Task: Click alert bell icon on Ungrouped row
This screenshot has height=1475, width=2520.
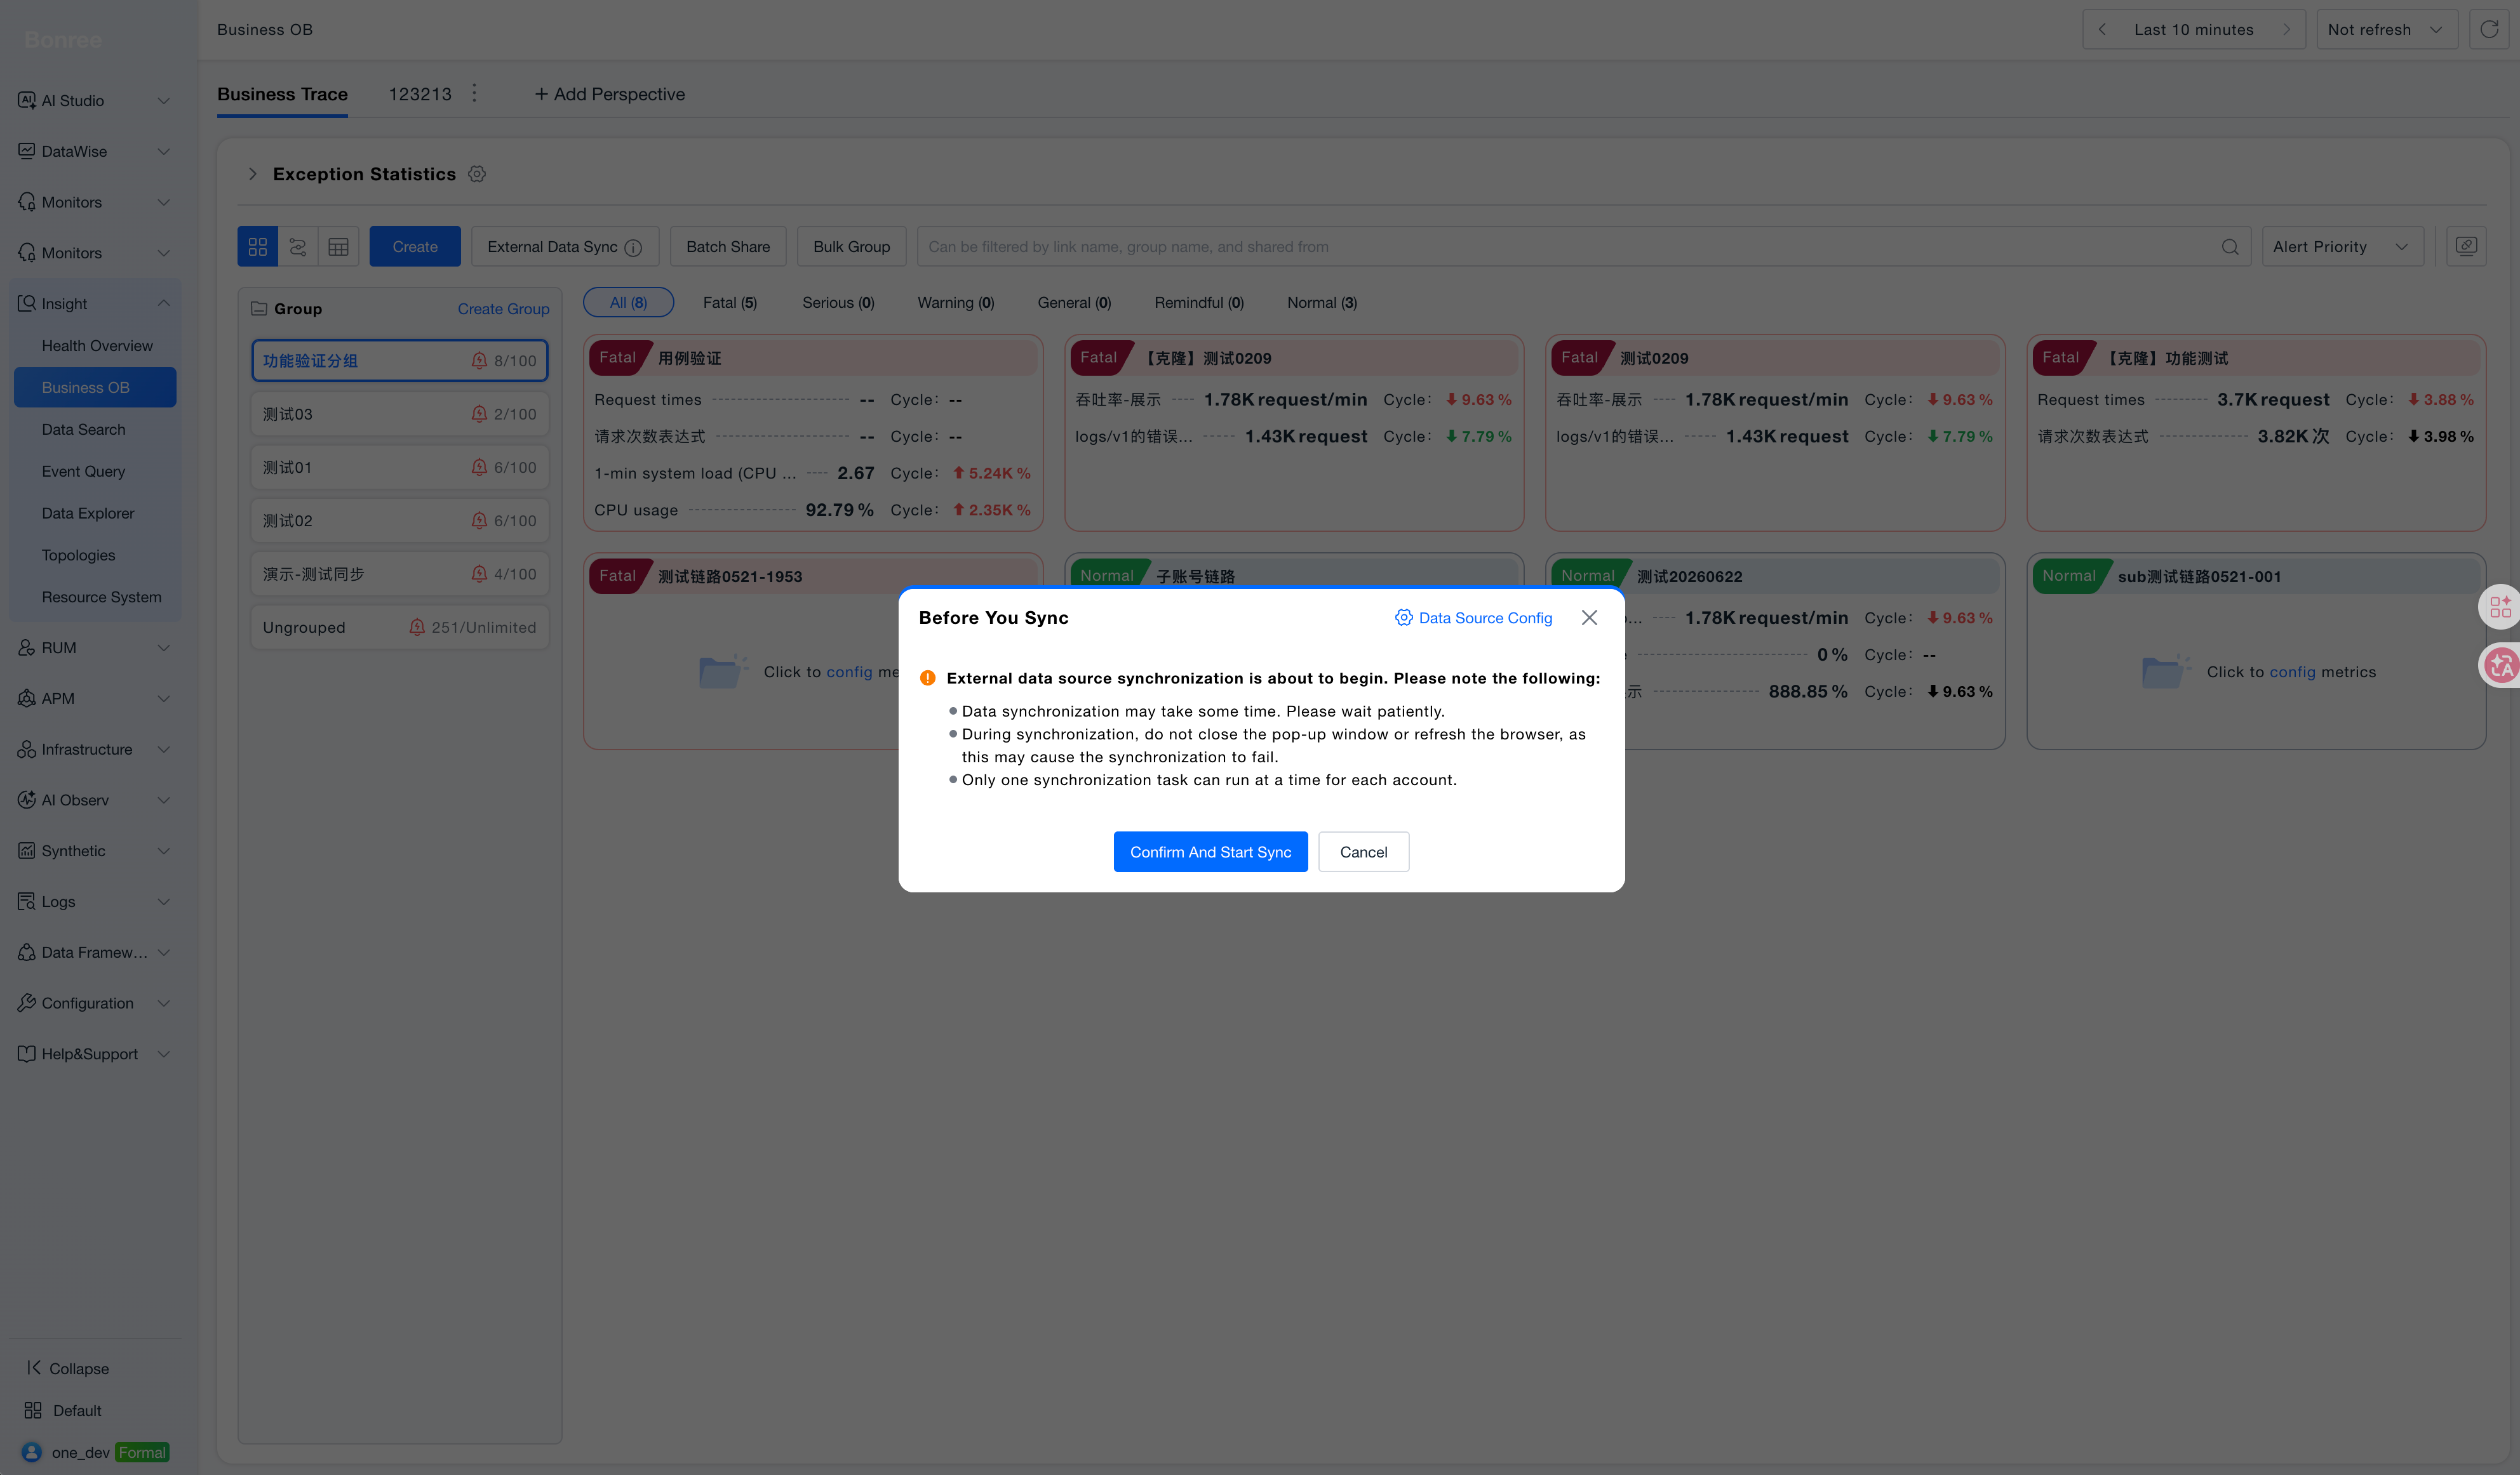Action: pyautogui.click(x=417, y=626)
